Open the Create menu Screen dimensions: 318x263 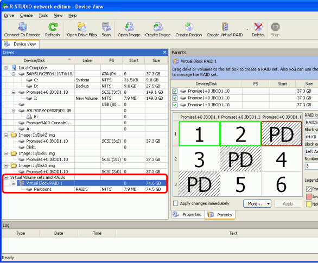pyautogui.click(x=26, y=15)
